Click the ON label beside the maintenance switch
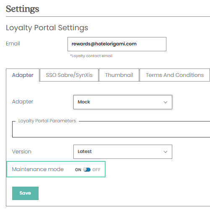This screenshot has width=210, height=211. [x=78, y=170]
